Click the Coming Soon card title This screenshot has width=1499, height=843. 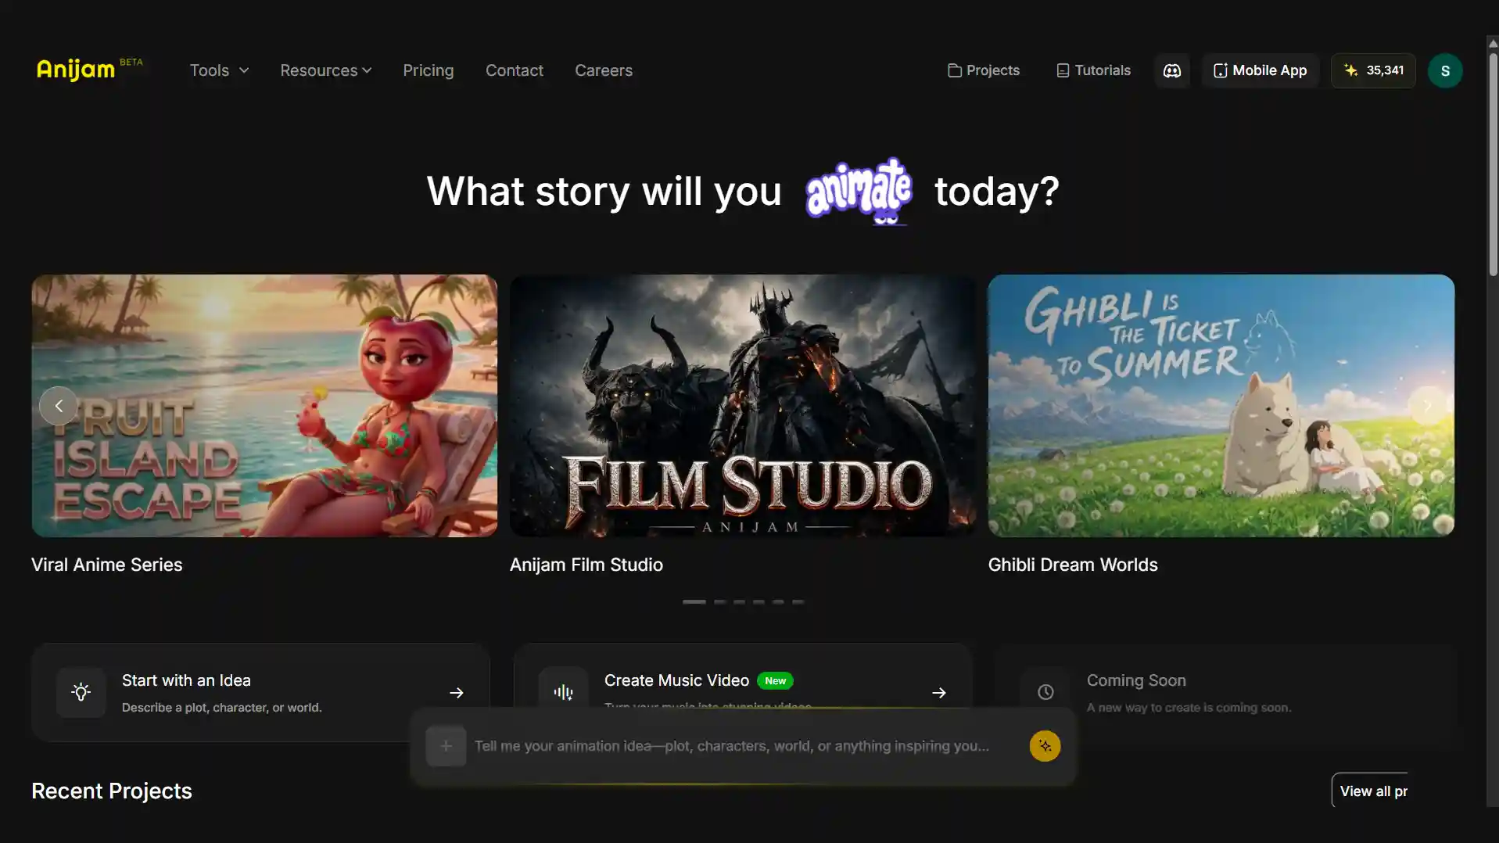pyautogui.click(x=1135, y=680)
